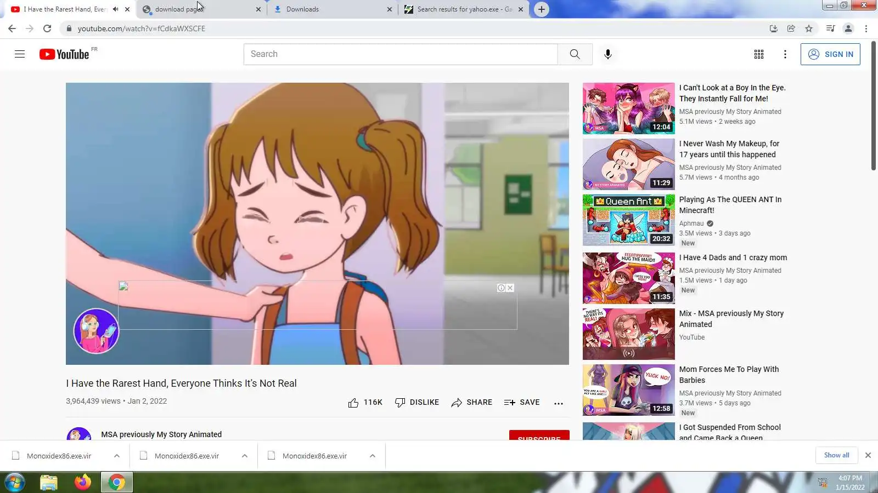878x493 pixels.
Task: Close the Downloads tab
Action: 390,9
